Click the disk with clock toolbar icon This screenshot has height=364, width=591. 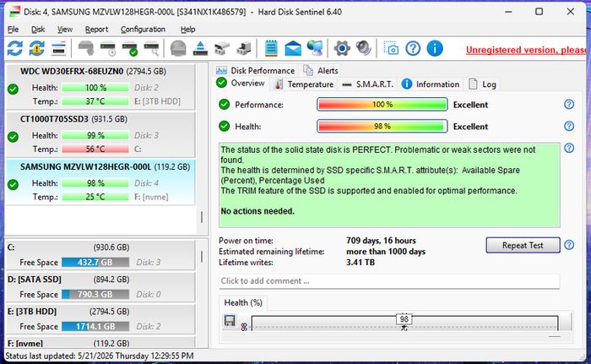[x=108, y=48]
